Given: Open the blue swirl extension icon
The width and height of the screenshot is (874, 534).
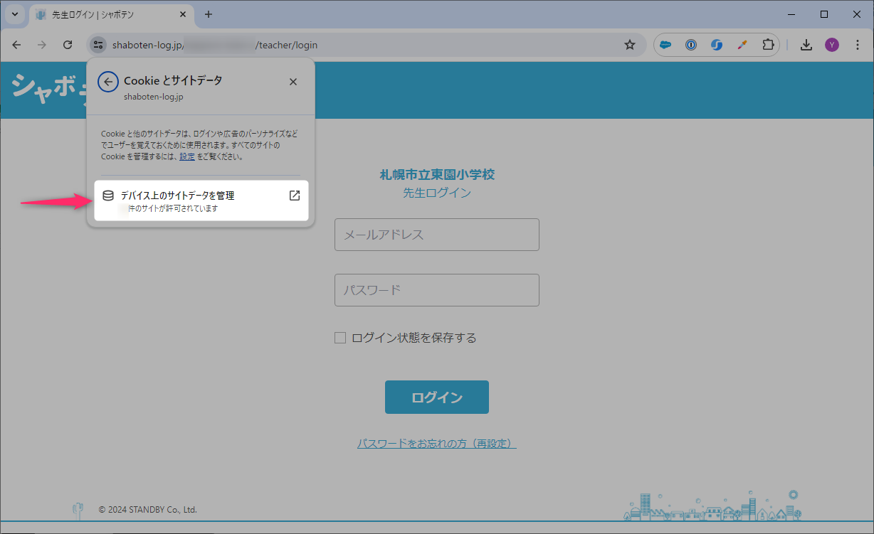Looking at the screenshot, I should point(717,45).
